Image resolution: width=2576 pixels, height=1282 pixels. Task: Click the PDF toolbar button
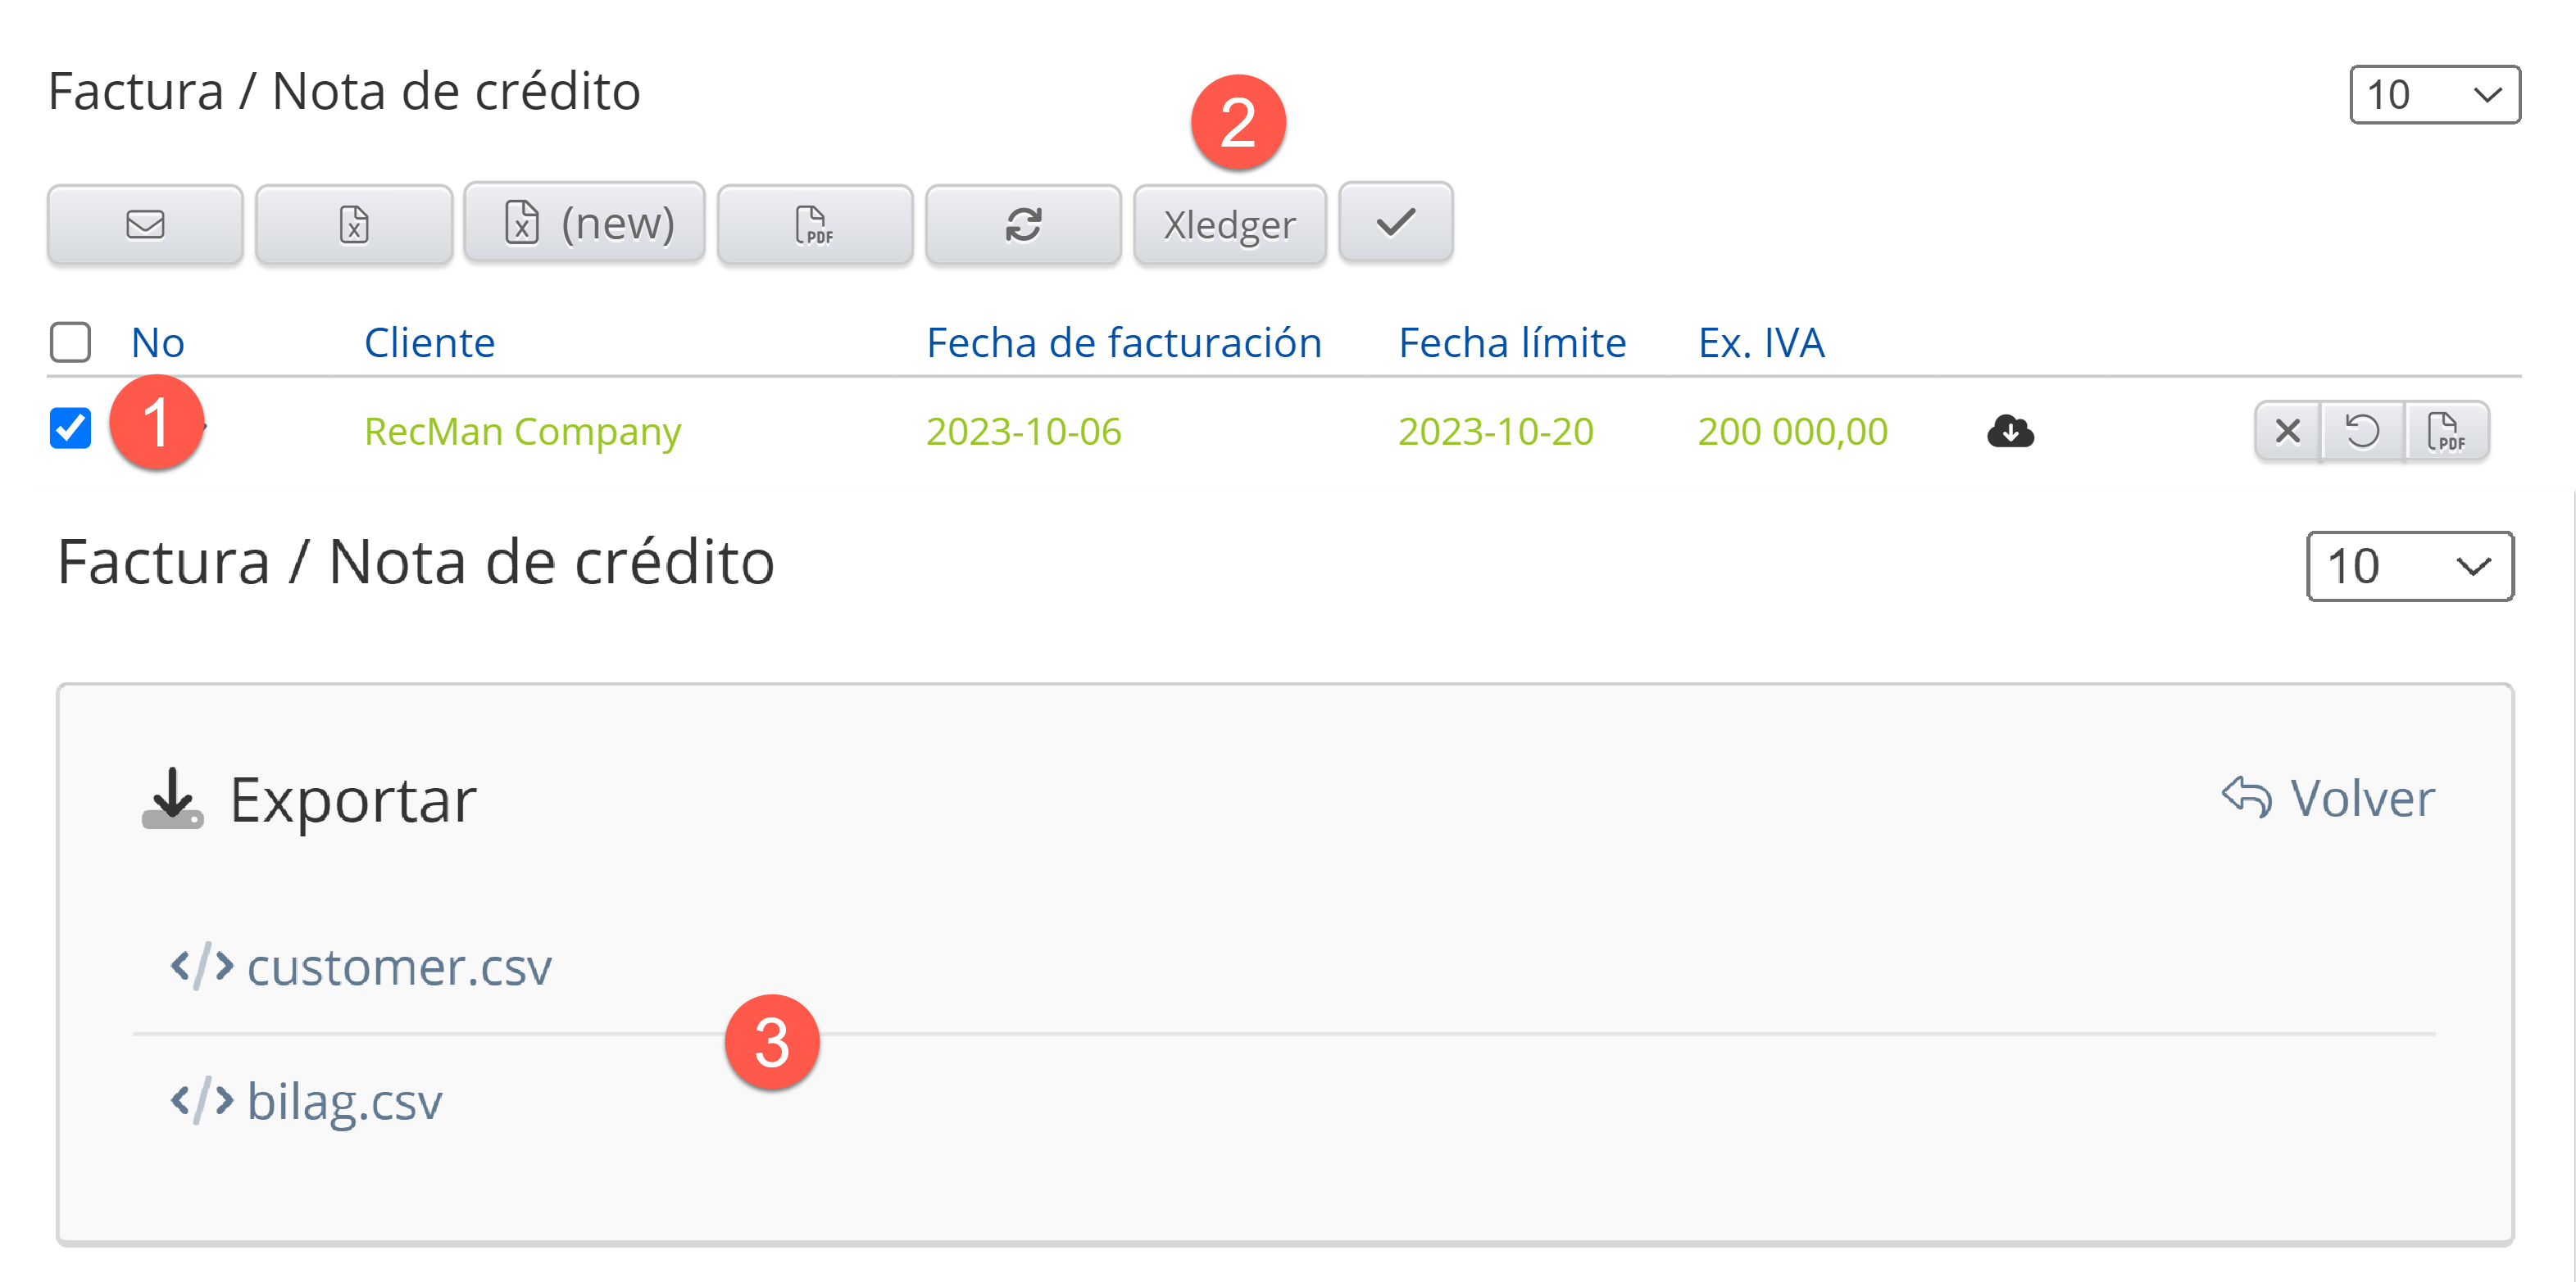click(814, 224)
